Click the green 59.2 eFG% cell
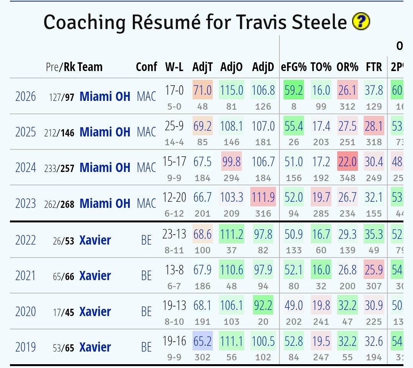This screenshot has width=413, height=368. [294, 90]
